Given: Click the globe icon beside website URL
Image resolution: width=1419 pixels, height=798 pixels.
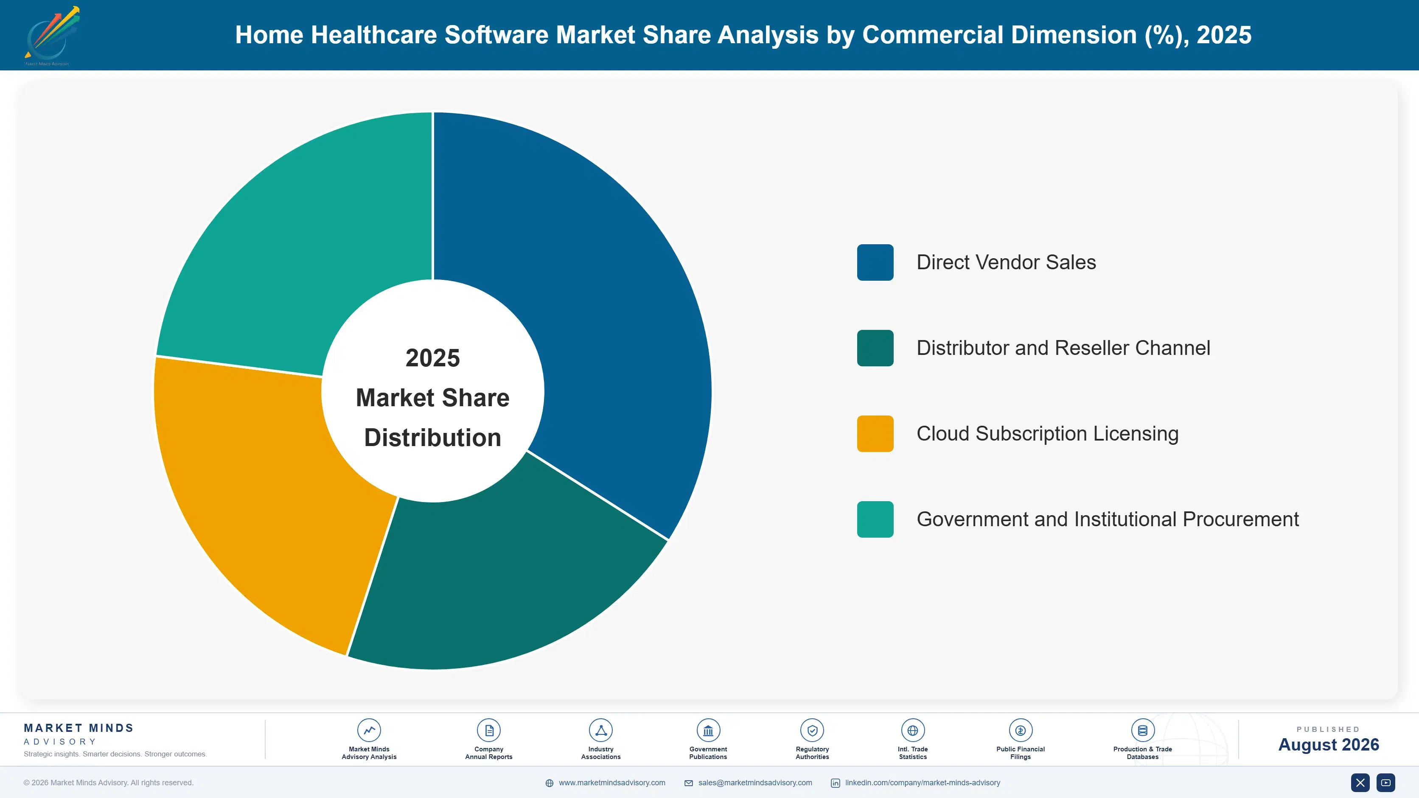Looking at the screenshot, I should [x=549, y=783].
